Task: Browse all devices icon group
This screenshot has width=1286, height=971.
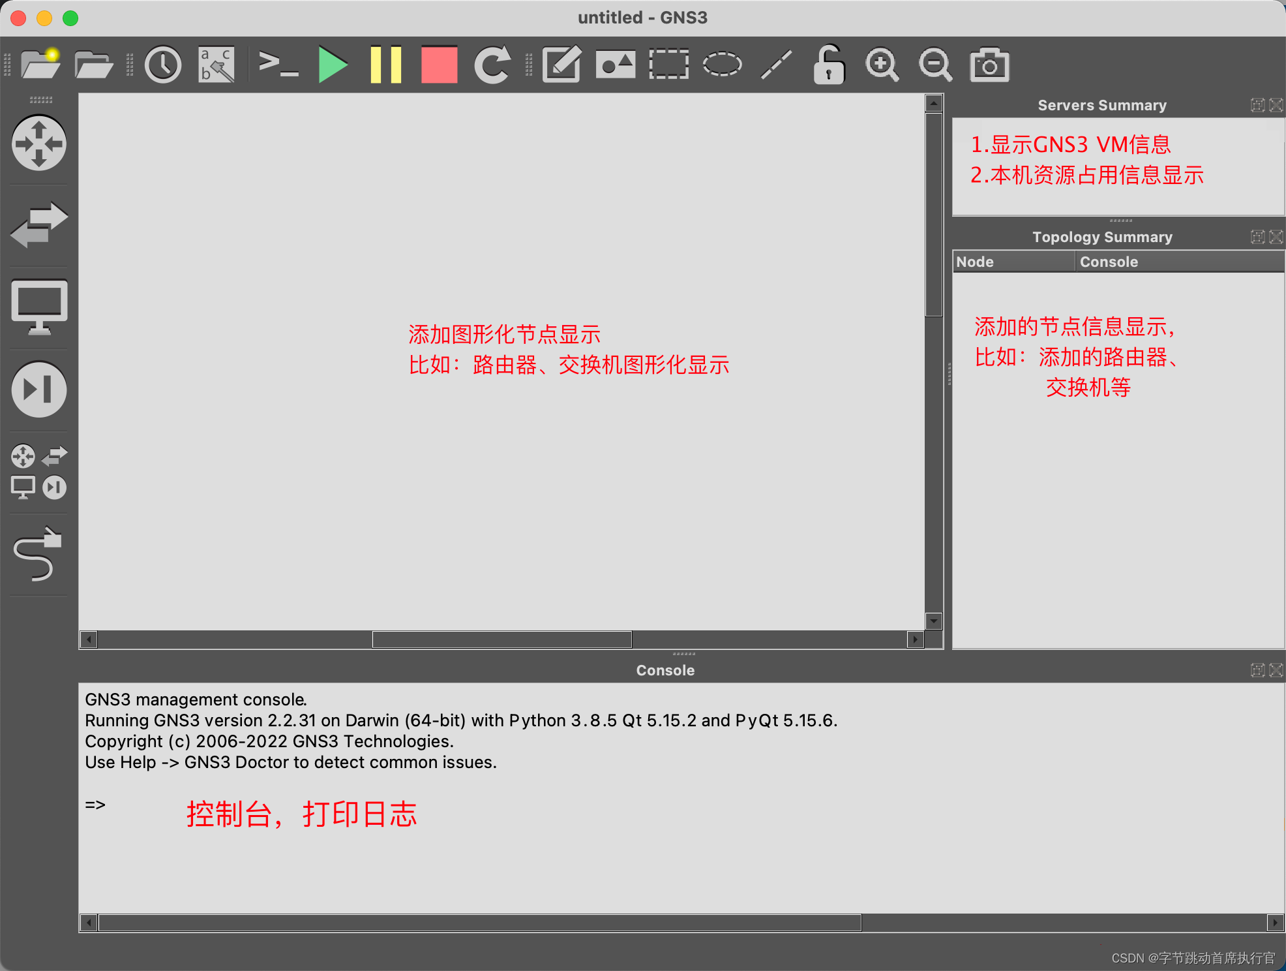Action: [x=39, y=472]
